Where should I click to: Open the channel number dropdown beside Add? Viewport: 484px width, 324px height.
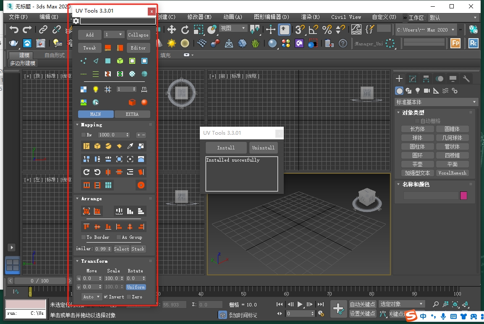tap(114, 34)
